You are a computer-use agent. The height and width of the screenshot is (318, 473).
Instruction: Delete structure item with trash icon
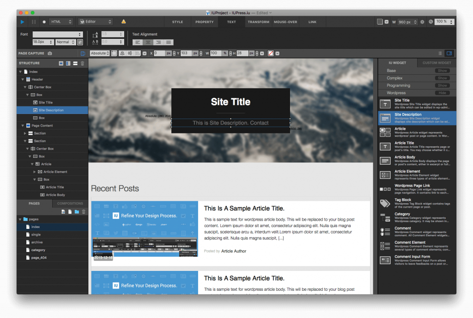point(82,63)
